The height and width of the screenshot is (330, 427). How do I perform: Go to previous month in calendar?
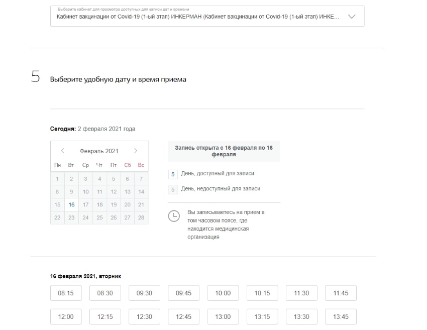(62, 151)
